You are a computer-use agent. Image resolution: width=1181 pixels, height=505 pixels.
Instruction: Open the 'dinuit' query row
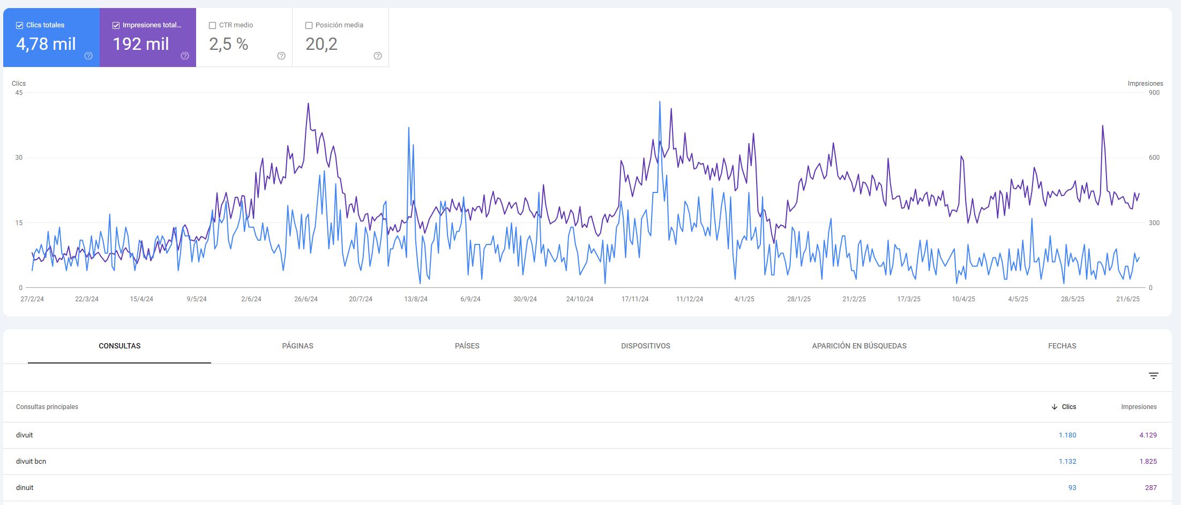click(25, 488)
